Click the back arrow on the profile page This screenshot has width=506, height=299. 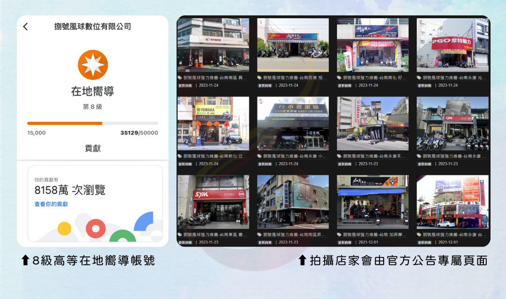click(x=25, y=27)
